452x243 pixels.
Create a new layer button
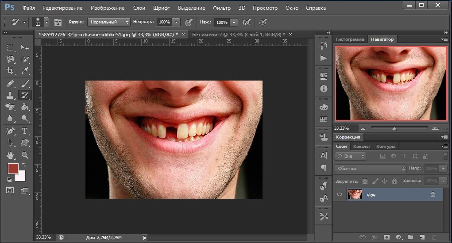point(422,237)
